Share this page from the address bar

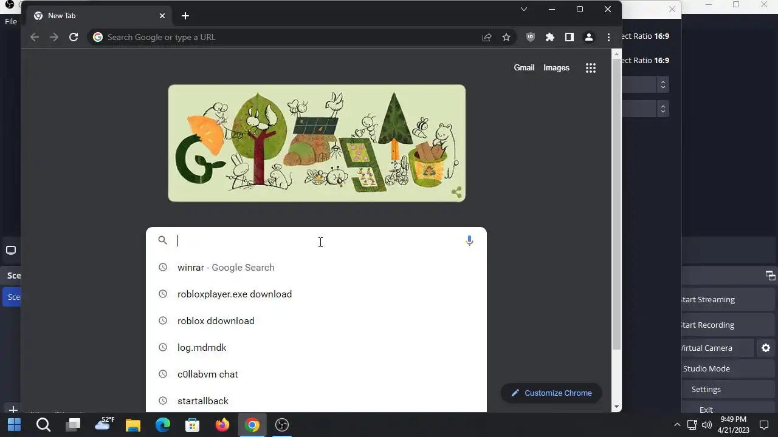(x=487, y=37)
